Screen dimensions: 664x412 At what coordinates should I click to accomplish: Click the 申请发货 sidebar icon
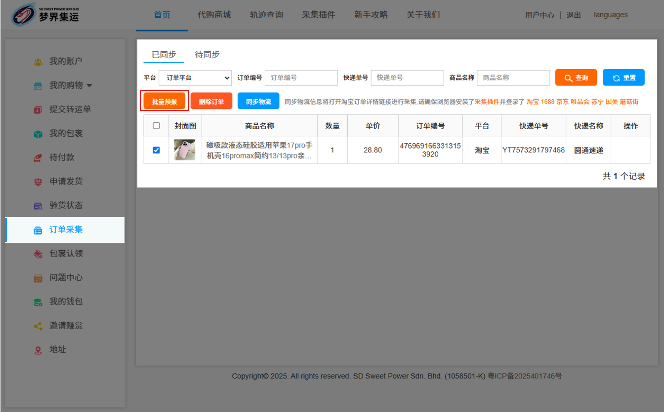pos(38,182)
